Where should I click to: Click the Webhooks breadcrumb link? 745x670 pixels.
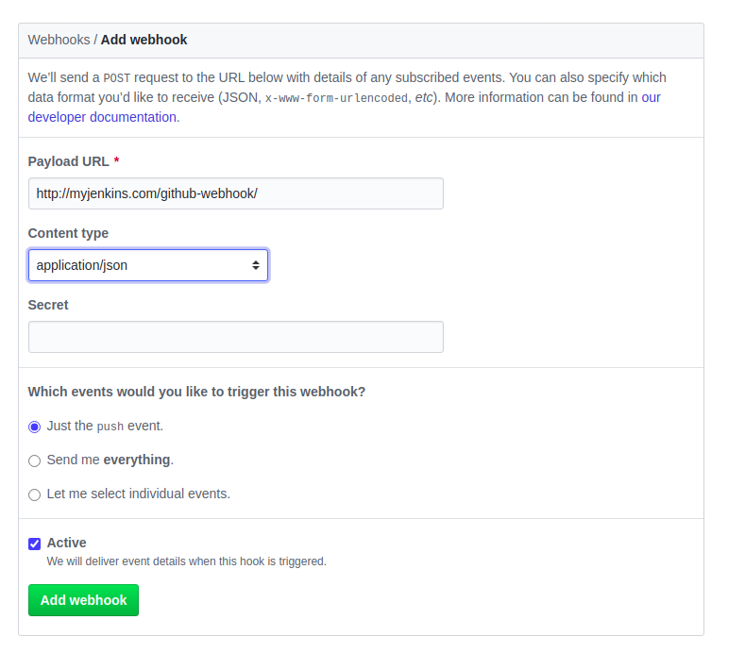(59, 40)
